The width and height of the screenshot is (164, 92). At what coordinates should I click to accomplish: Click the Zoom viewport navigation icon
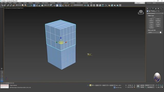tap(156, 85)
